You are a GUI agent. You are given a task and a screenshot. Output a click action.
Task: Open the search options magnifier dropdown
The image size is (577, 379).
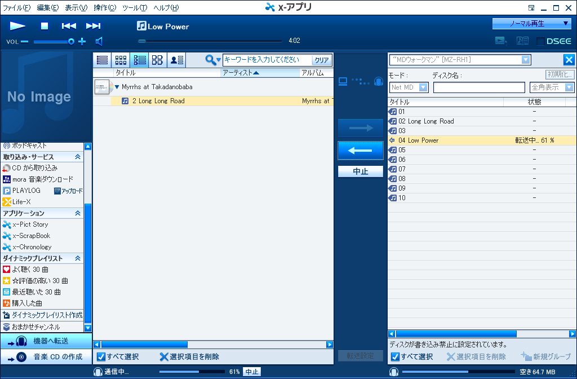pos(212,60)
